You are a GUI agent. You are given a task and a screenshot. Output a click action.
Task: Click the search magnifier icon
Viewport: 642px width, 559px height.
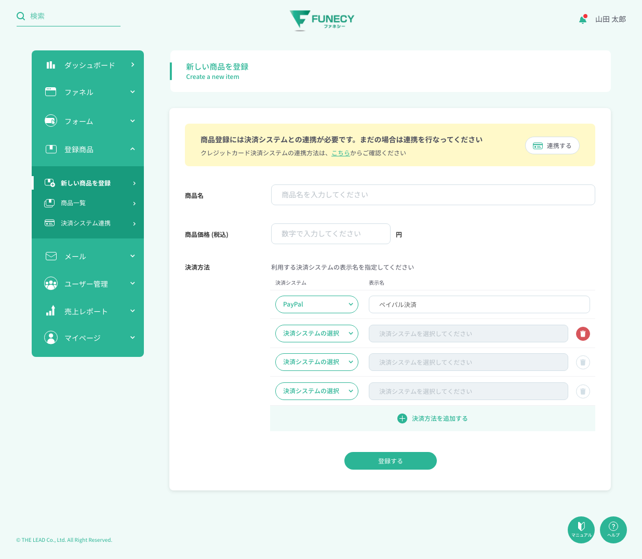tap(21, 16)
